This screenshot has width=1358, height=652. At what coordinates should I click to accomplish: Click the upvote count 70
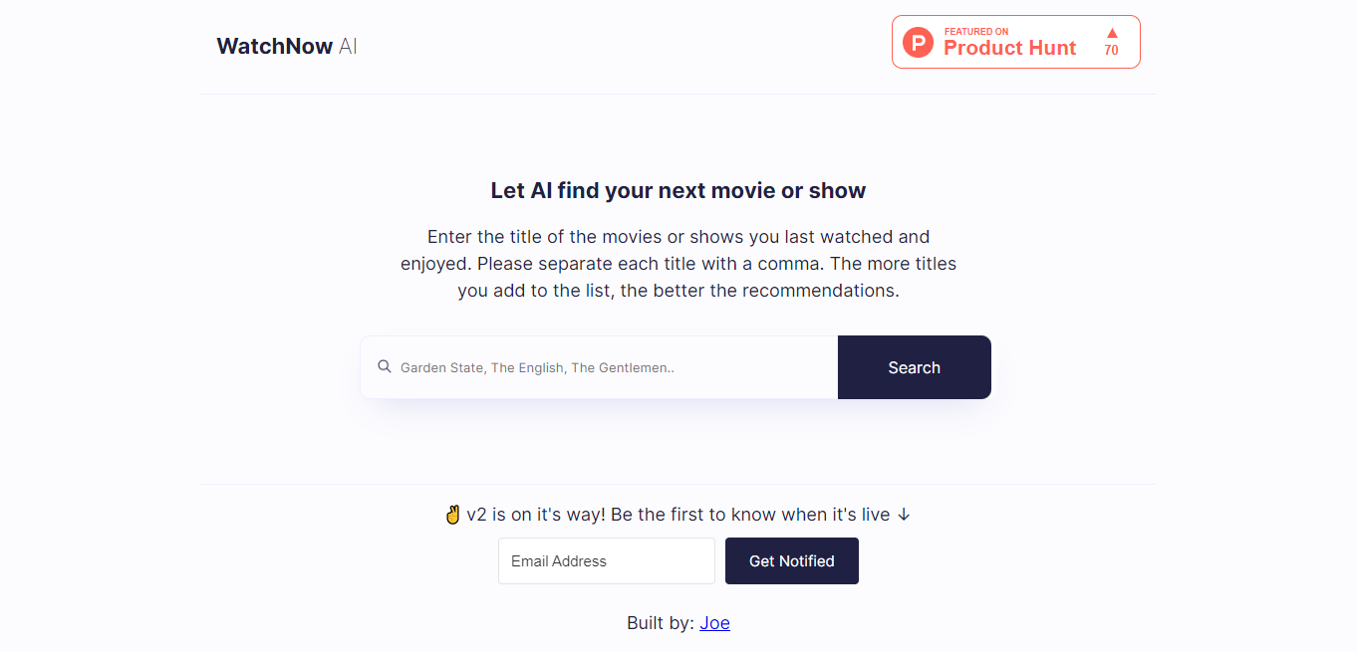coord(1112,51)
